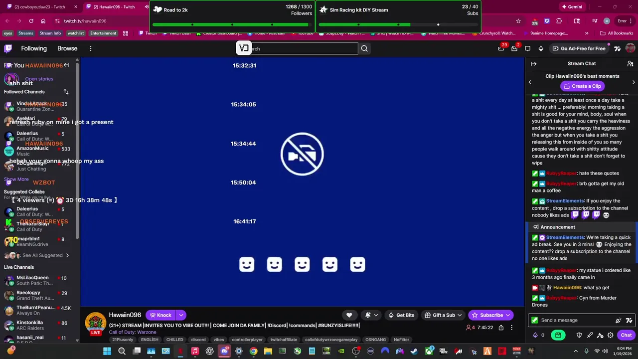Viewport: 638px width, 359px height.
Task: Bookmark this page star icon
Action: click(518, 21)
